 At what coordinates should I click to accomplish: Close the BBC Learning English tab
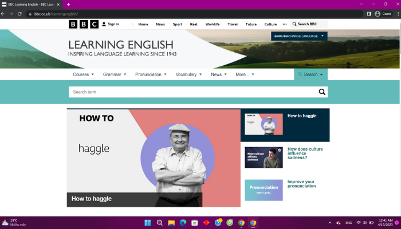pos(58,5)
